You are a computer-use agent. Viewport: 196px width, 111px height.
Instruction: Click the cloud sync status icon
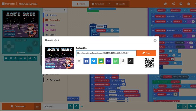(82, 106)
